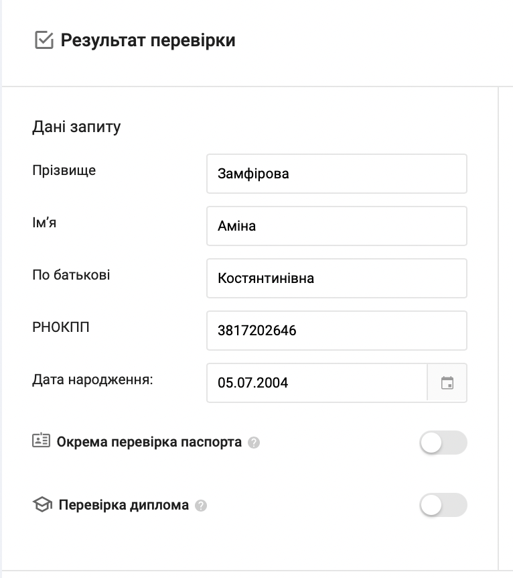Click the Результат перевірки heading

click(x=148, y=40)
